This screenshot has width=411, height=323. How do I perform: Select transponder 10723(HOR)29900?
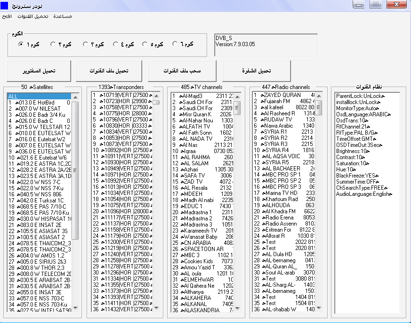(122, 101)
